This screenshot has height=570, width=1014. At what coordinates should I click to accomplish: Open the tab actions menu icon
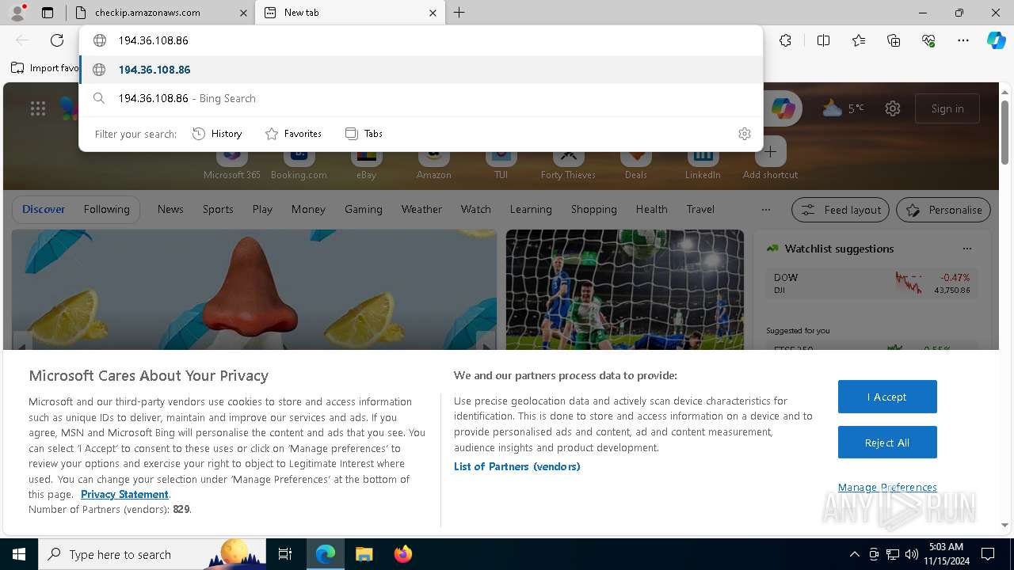tap(48, 13)
